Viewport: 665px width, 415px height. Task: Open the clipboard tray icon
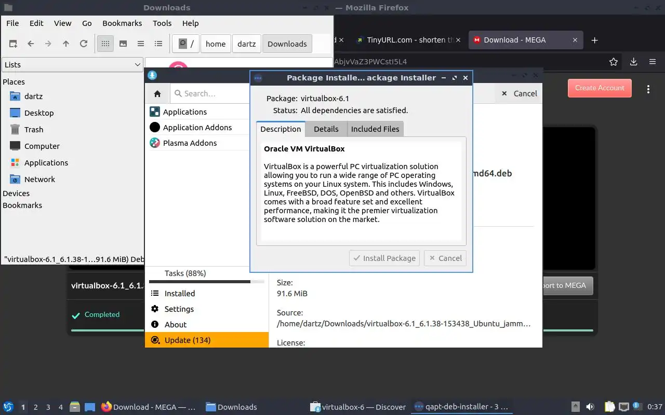coord(609,407)
